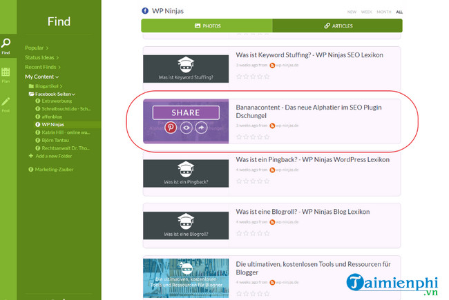Click the SHARE button on Bananacontent

(x=185, y=112)
